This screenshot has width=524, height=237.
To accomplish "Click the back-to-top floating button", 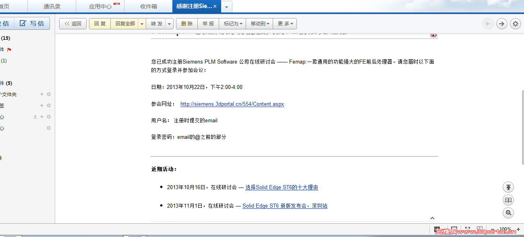I will (508, 187).
